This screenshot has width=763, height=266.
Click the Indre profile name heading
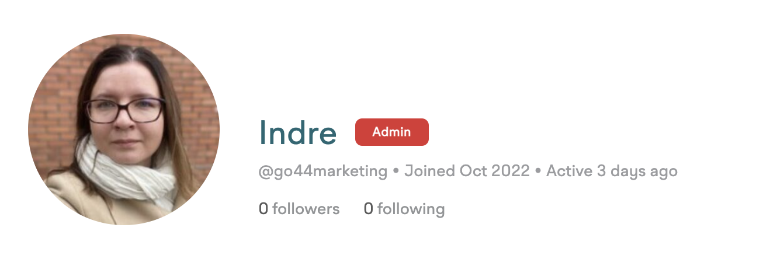pyautogui.click(x=298, y=132)
